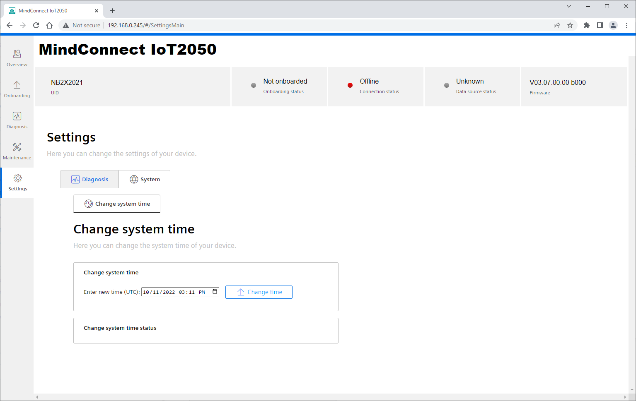The image size is (636, 401).
Task: Open a new browser tab
Action: 112,11
